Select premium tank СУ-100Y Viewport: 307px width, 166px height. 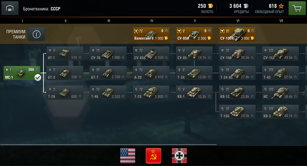coord(237,34)
